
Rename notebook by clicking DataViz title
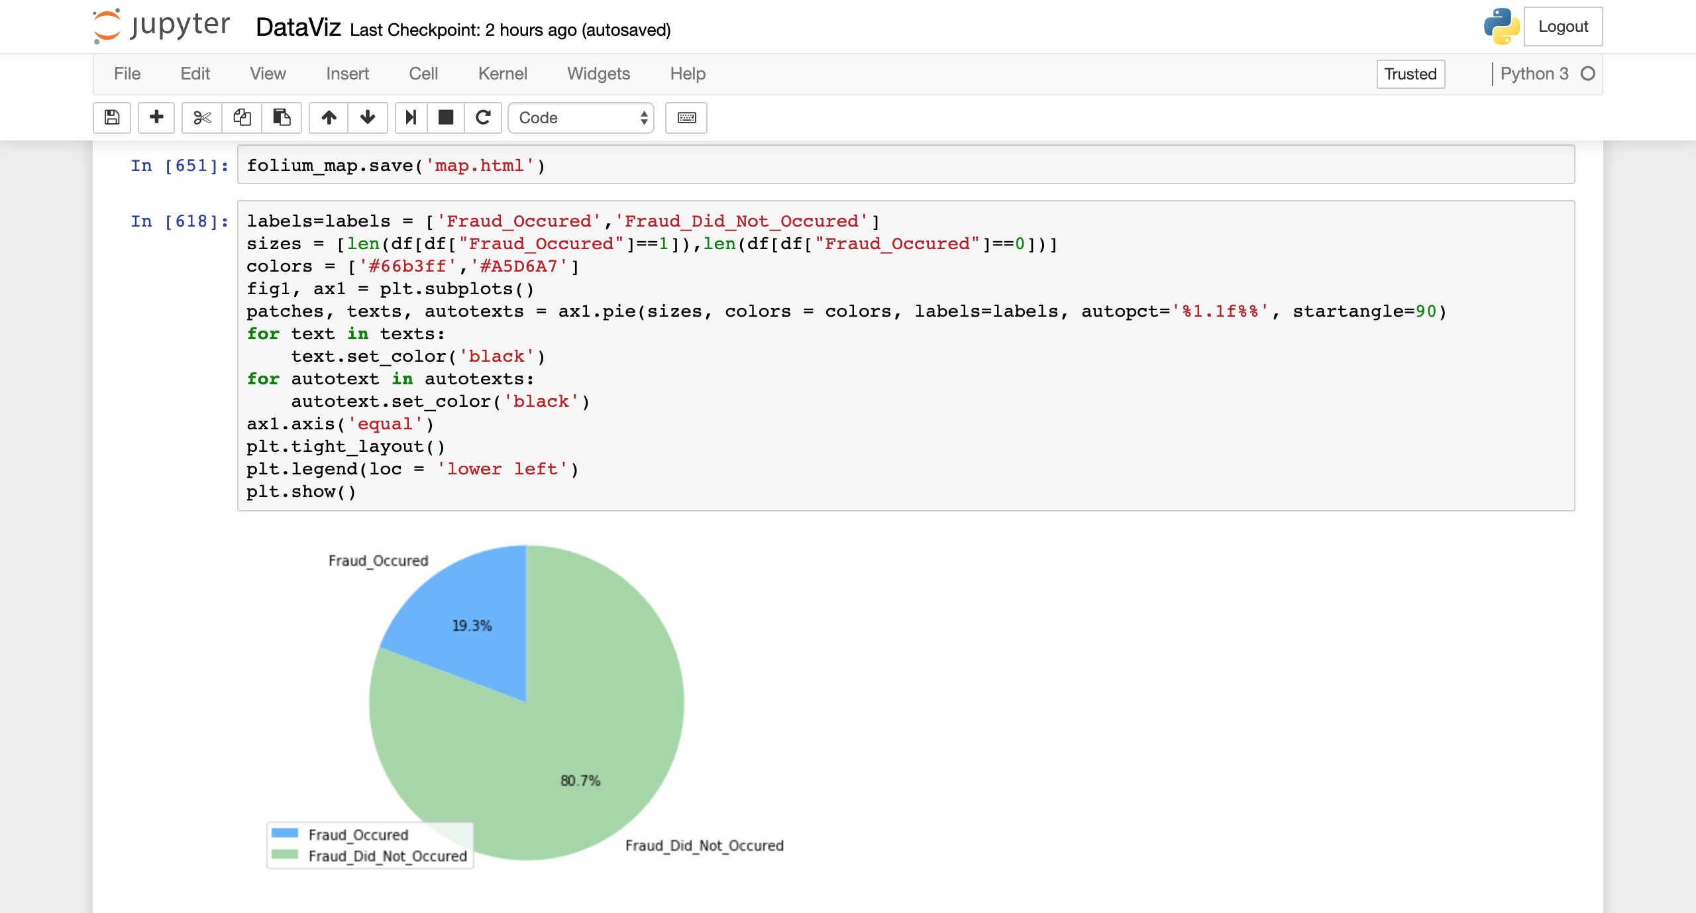(298, 28)
